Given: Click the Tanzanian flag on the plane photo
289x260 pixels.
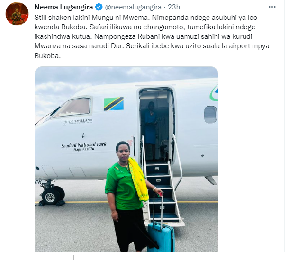Looking at the screenshot, I should 114,104.
